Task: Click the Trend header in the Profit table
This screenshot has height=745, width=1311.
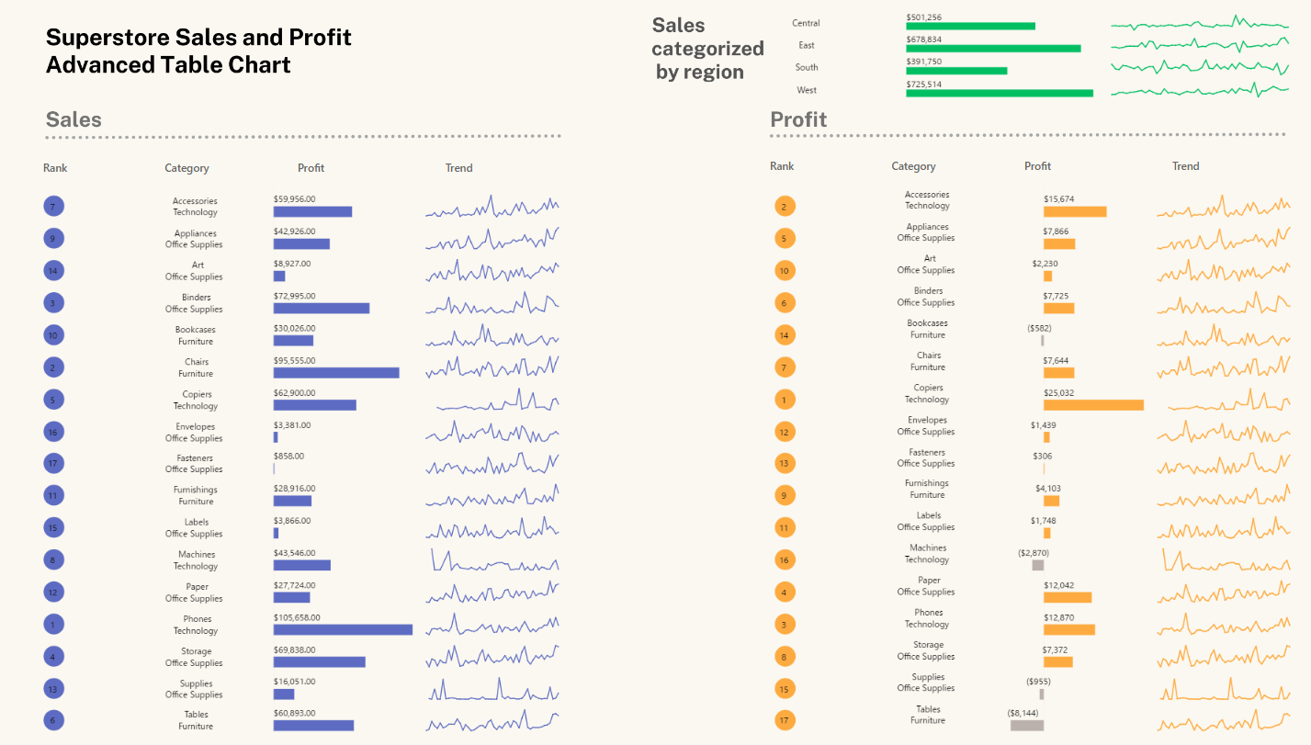Action: 1185,166
